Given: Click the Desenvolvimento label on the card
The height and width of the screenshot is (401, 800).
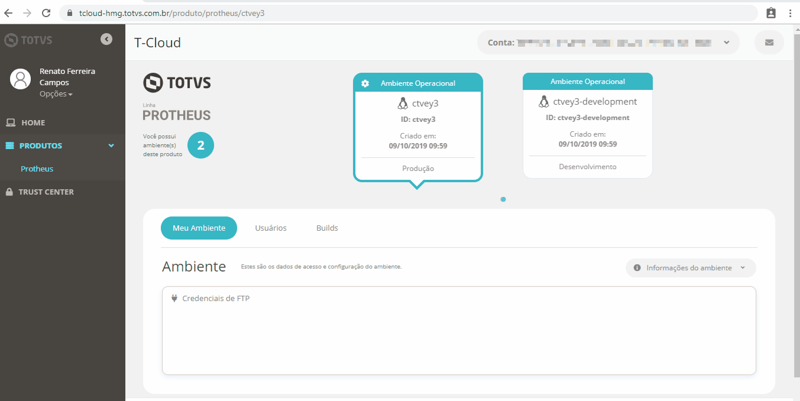Looking at the screenshot, I should coord(588,167).
